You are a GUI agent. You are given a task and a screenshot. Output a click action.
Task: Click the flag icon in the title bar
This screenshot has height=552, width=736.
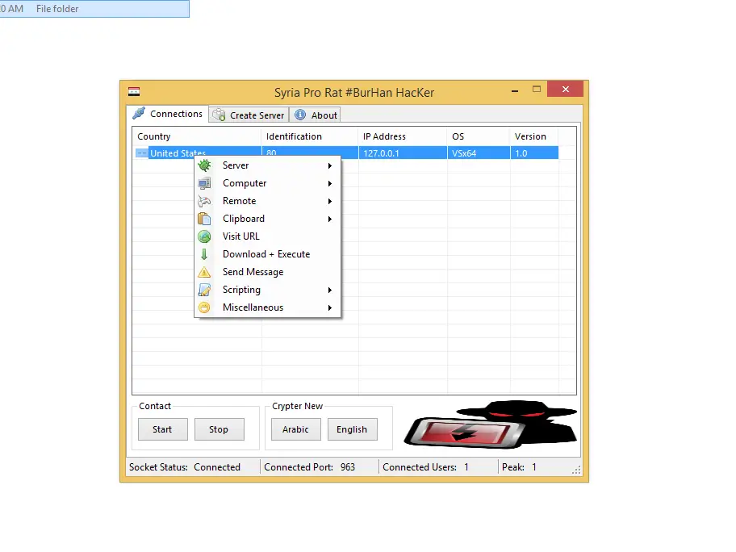[134, 92]
